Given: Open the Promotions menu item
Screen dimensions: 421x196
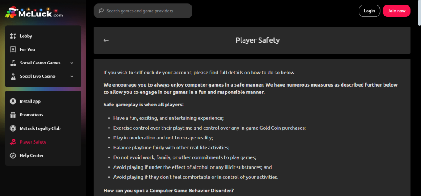Looking at the screenshot, I should (x=43, y=115).
